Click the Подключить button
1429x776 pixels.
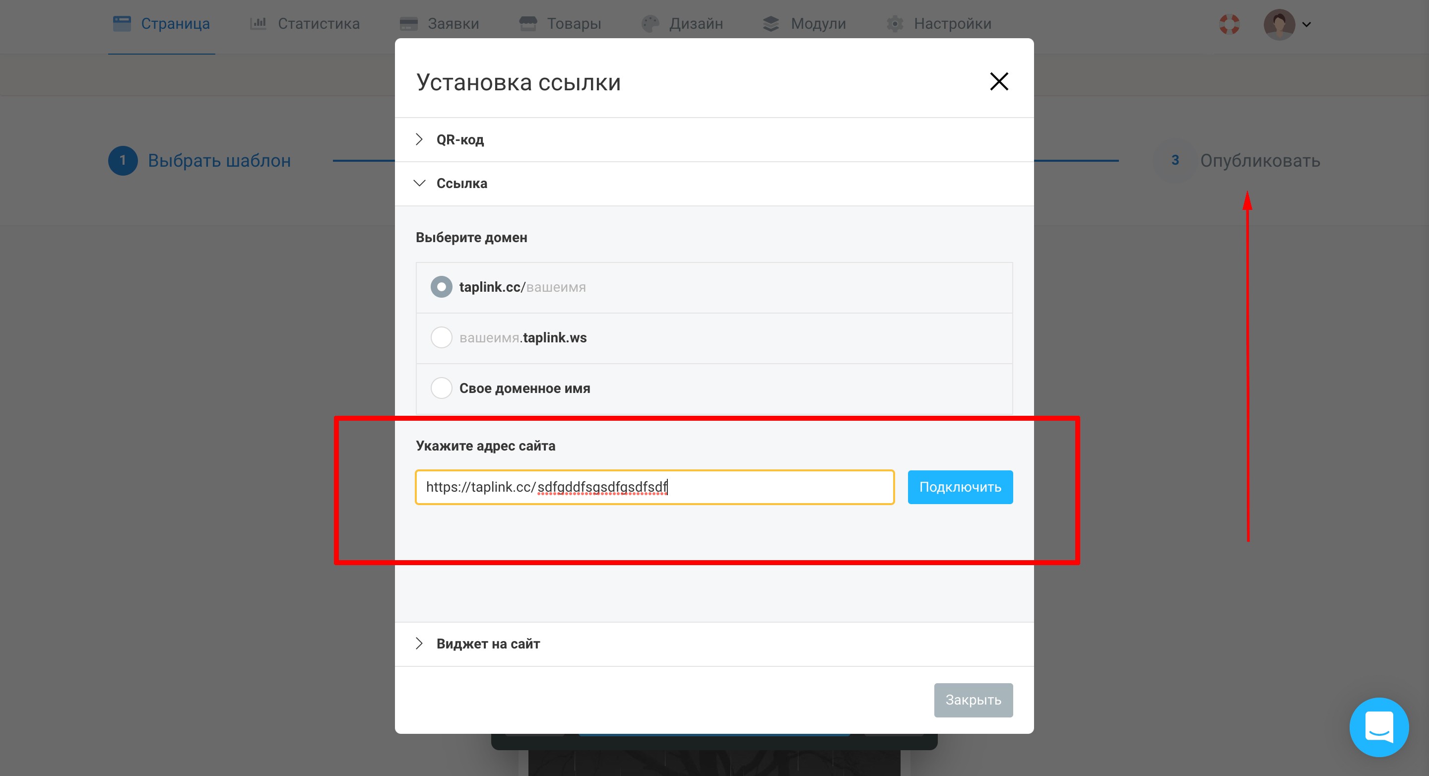click(x=960, y=487)
